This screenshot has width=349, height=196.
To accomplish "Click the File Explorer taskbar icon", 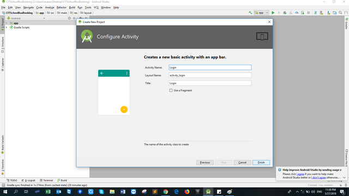I will [112, 192].
